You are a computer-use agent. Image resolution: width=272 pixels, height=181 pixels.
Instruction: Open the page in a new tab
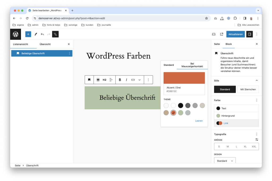(222, 34)
